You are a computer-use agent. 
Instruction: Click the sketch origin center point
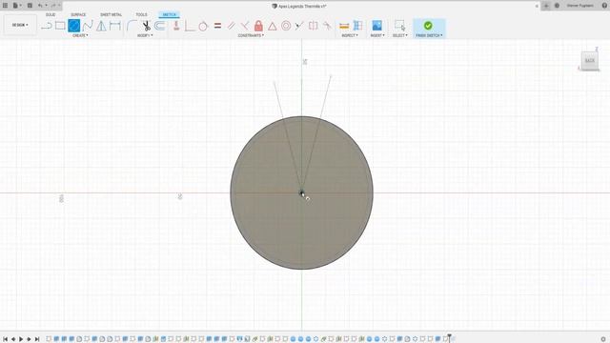tap(301, 192)
